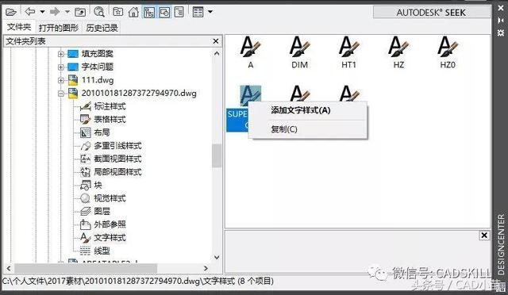Click the Views icon in toolbar

(198, 12)
